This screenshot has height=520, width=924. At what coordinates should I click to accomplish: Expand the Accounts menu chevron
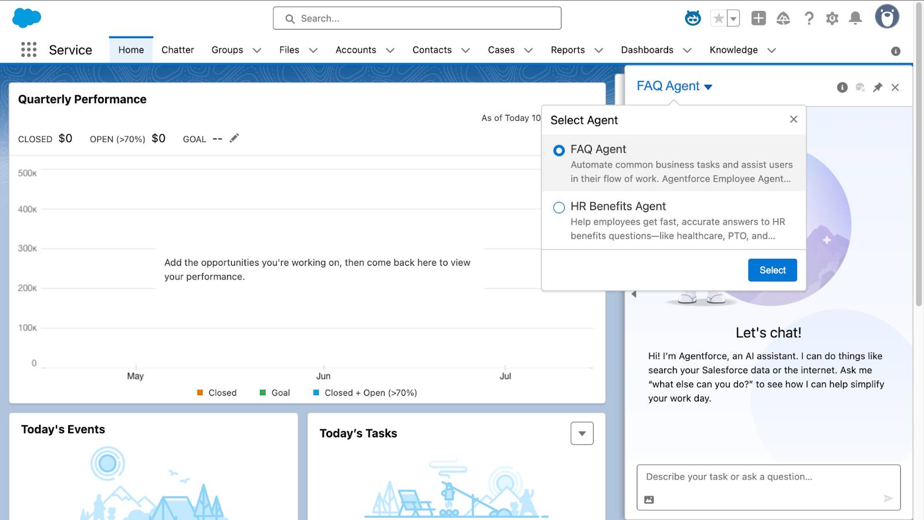coord(390,50)
